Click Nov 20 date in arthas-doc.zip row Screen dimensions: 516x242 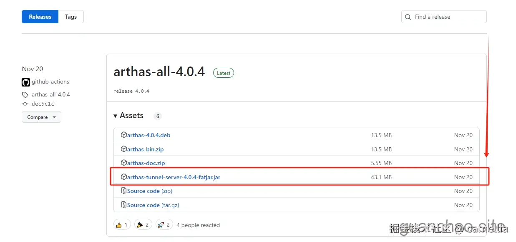tap(463, 163)
